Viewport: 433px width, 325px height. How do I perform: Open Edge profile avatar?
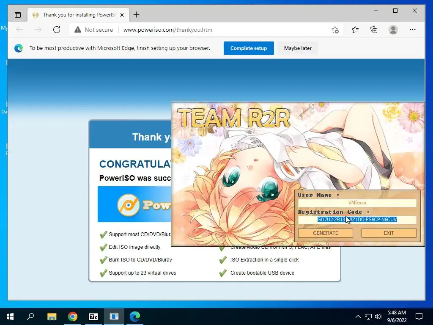[393, 30]
